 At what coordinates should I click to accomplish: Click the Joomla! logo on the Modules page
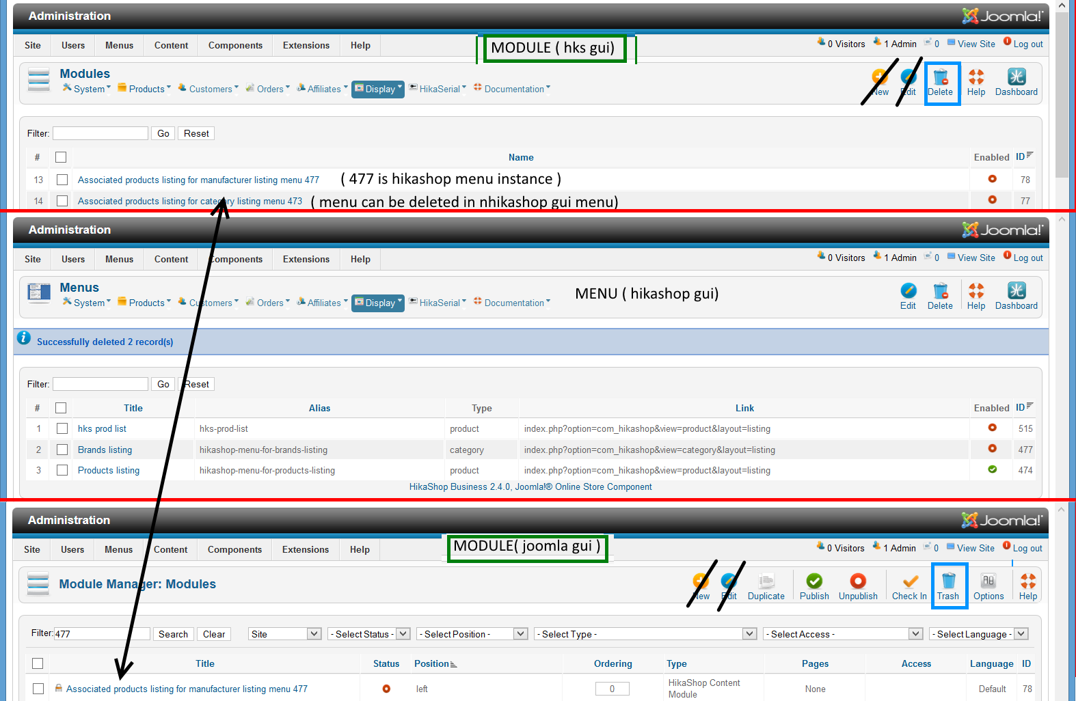click(1002, 16)
